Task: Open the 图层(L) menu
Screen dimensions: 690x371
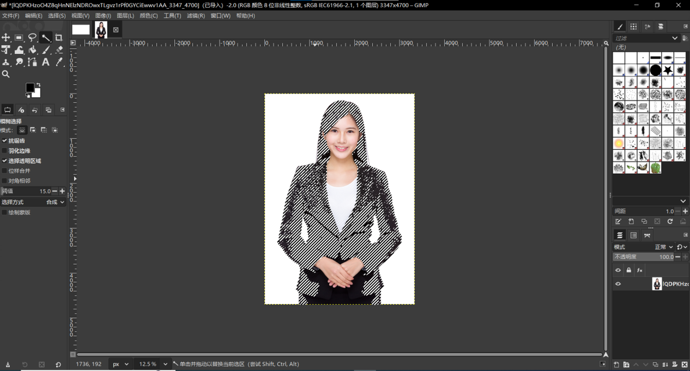Action: click(x=126, y=16)
